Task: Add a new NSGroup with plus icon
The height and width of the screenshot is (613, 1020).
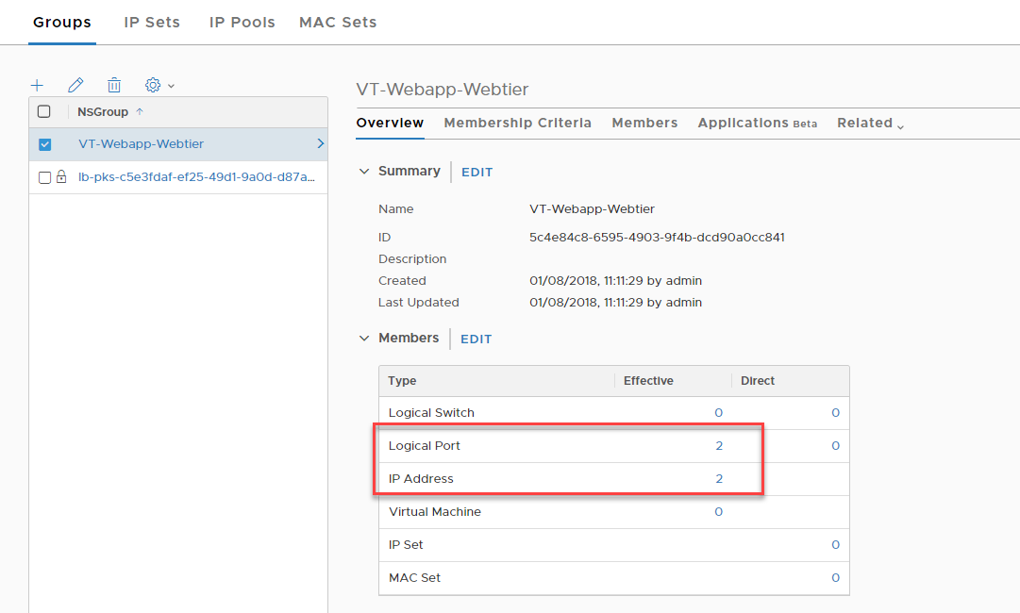Action: (37, 85)
